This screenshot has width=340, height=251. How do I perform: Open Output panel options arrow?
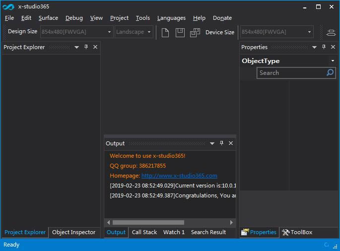pyautogui.click(x=212, y=143)
